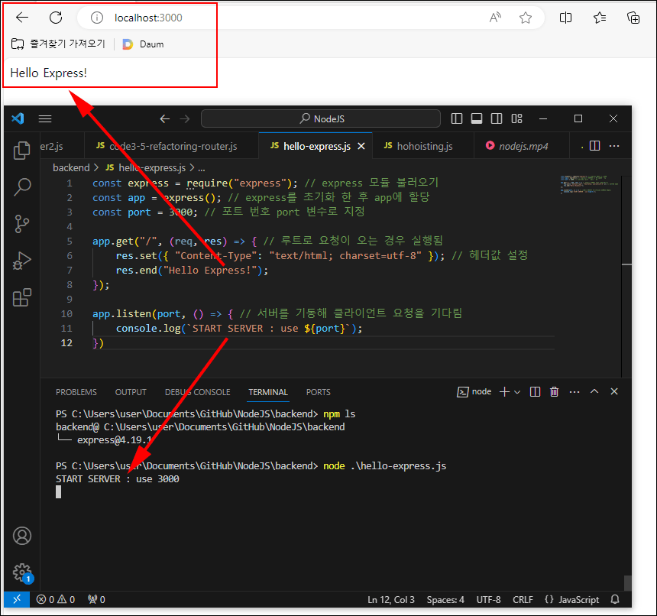Open launch profile dropdown chevron
The image size is (657, 616).
(x=517, y=392)
